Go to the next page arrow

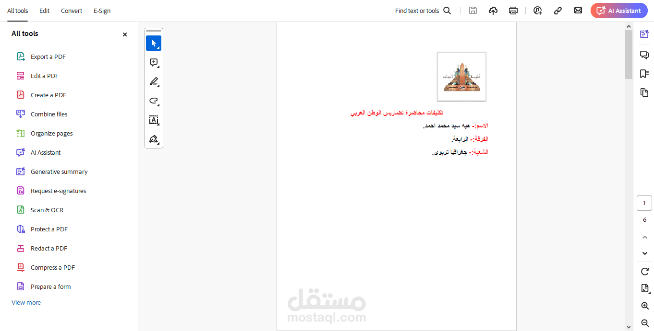645,253
